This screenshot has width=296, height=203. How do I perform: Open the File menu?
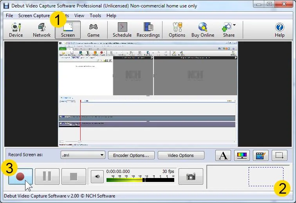click(x=9, y=16)
